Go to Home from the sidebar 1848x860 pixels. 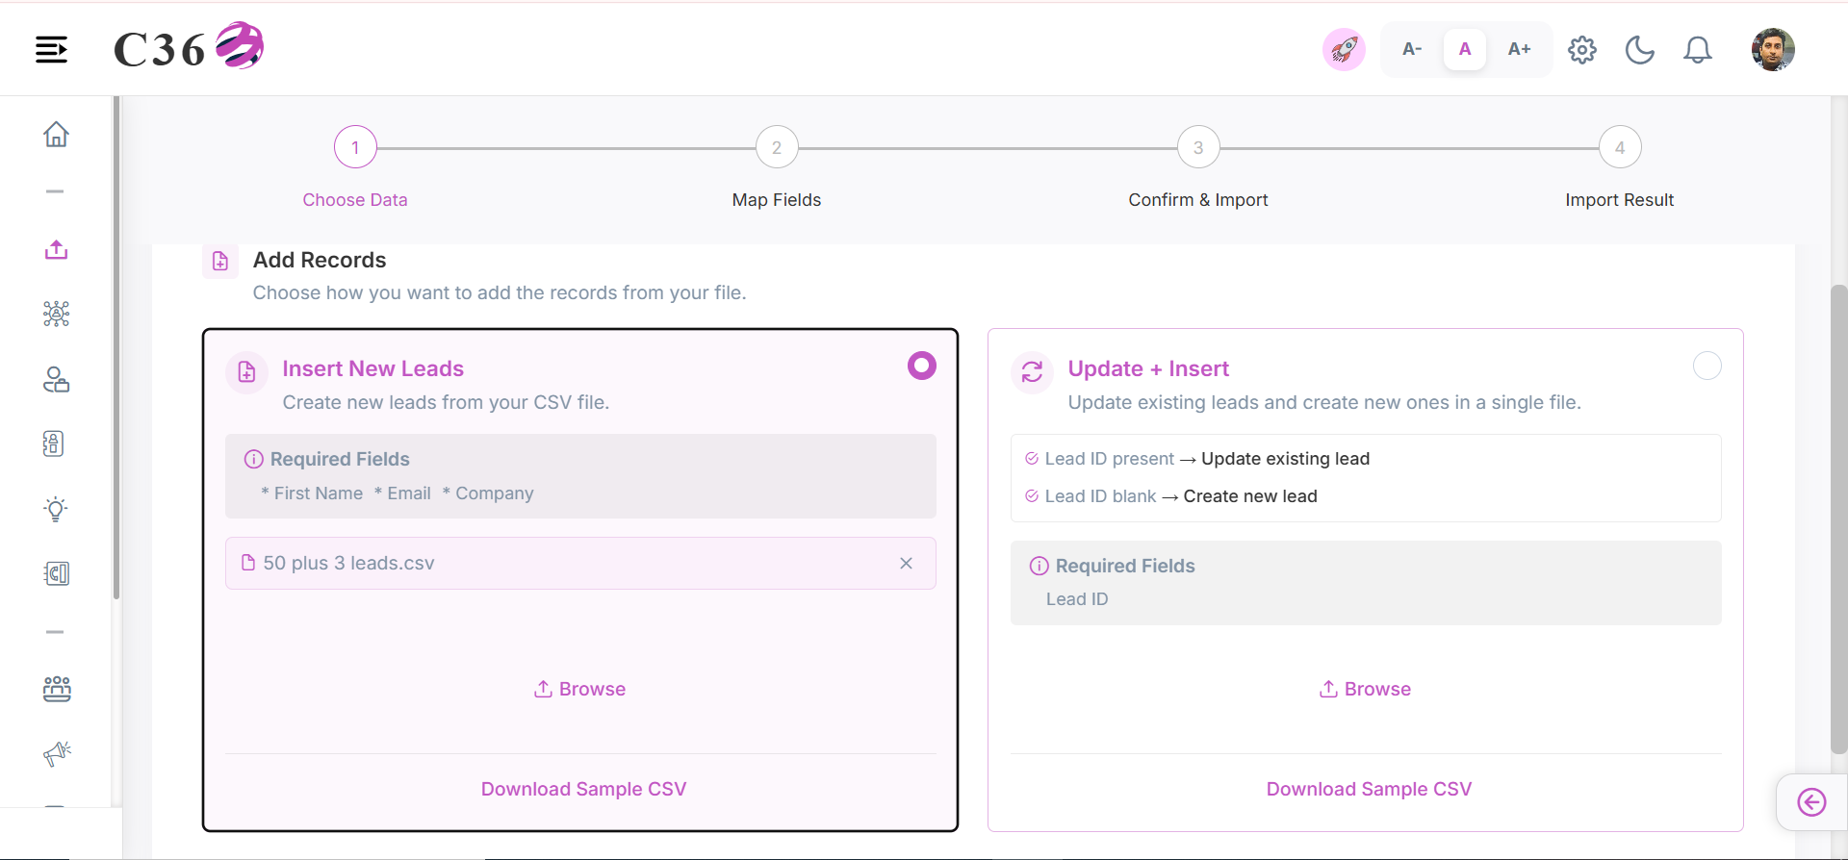pos(56,134)
